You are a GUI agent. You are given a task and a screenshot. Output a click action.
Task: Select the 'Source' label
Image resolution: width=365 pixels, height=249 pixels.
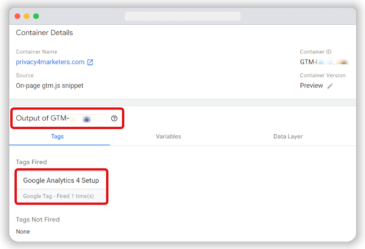(25, 76)
